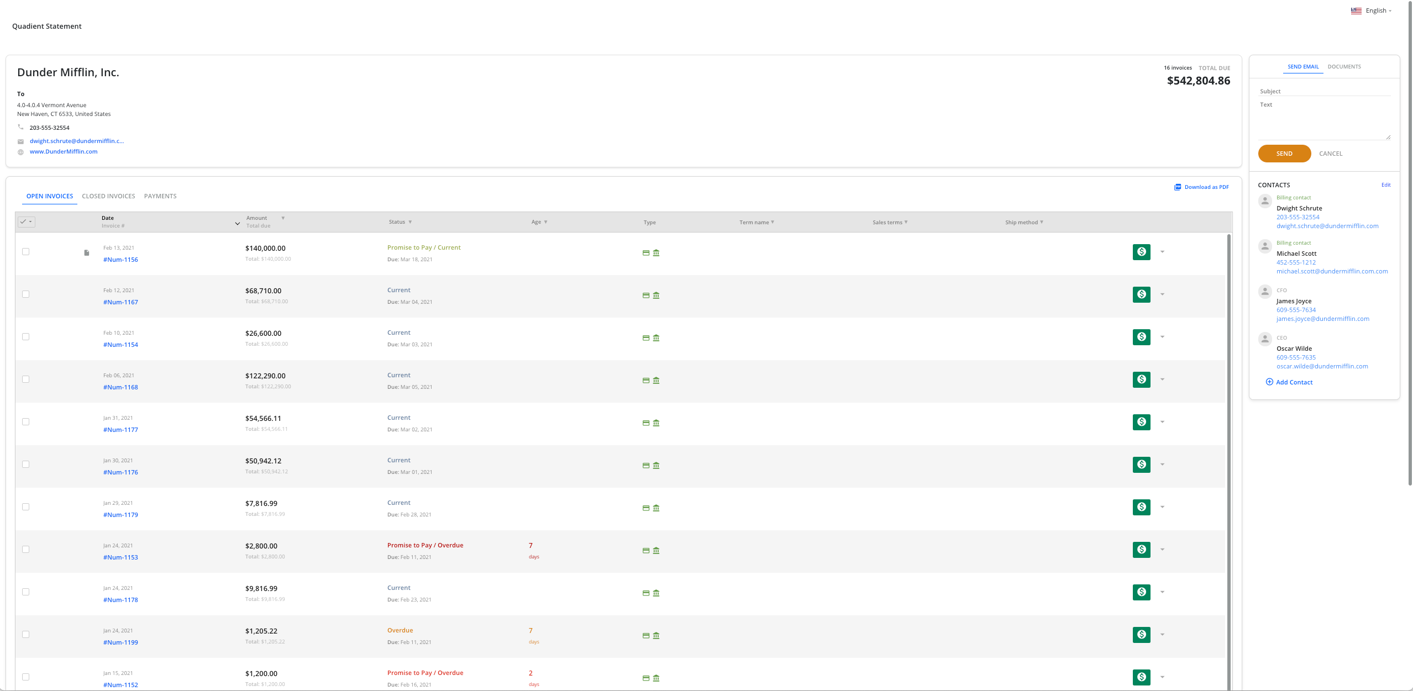Click the pay dollar icon for invoice #Num-1199

(1141, 635)
